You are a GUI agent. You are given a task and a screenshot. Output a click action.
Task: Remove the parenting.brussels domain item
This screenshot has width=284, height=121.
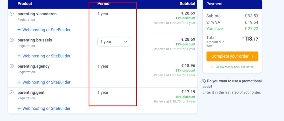point(12,40)
